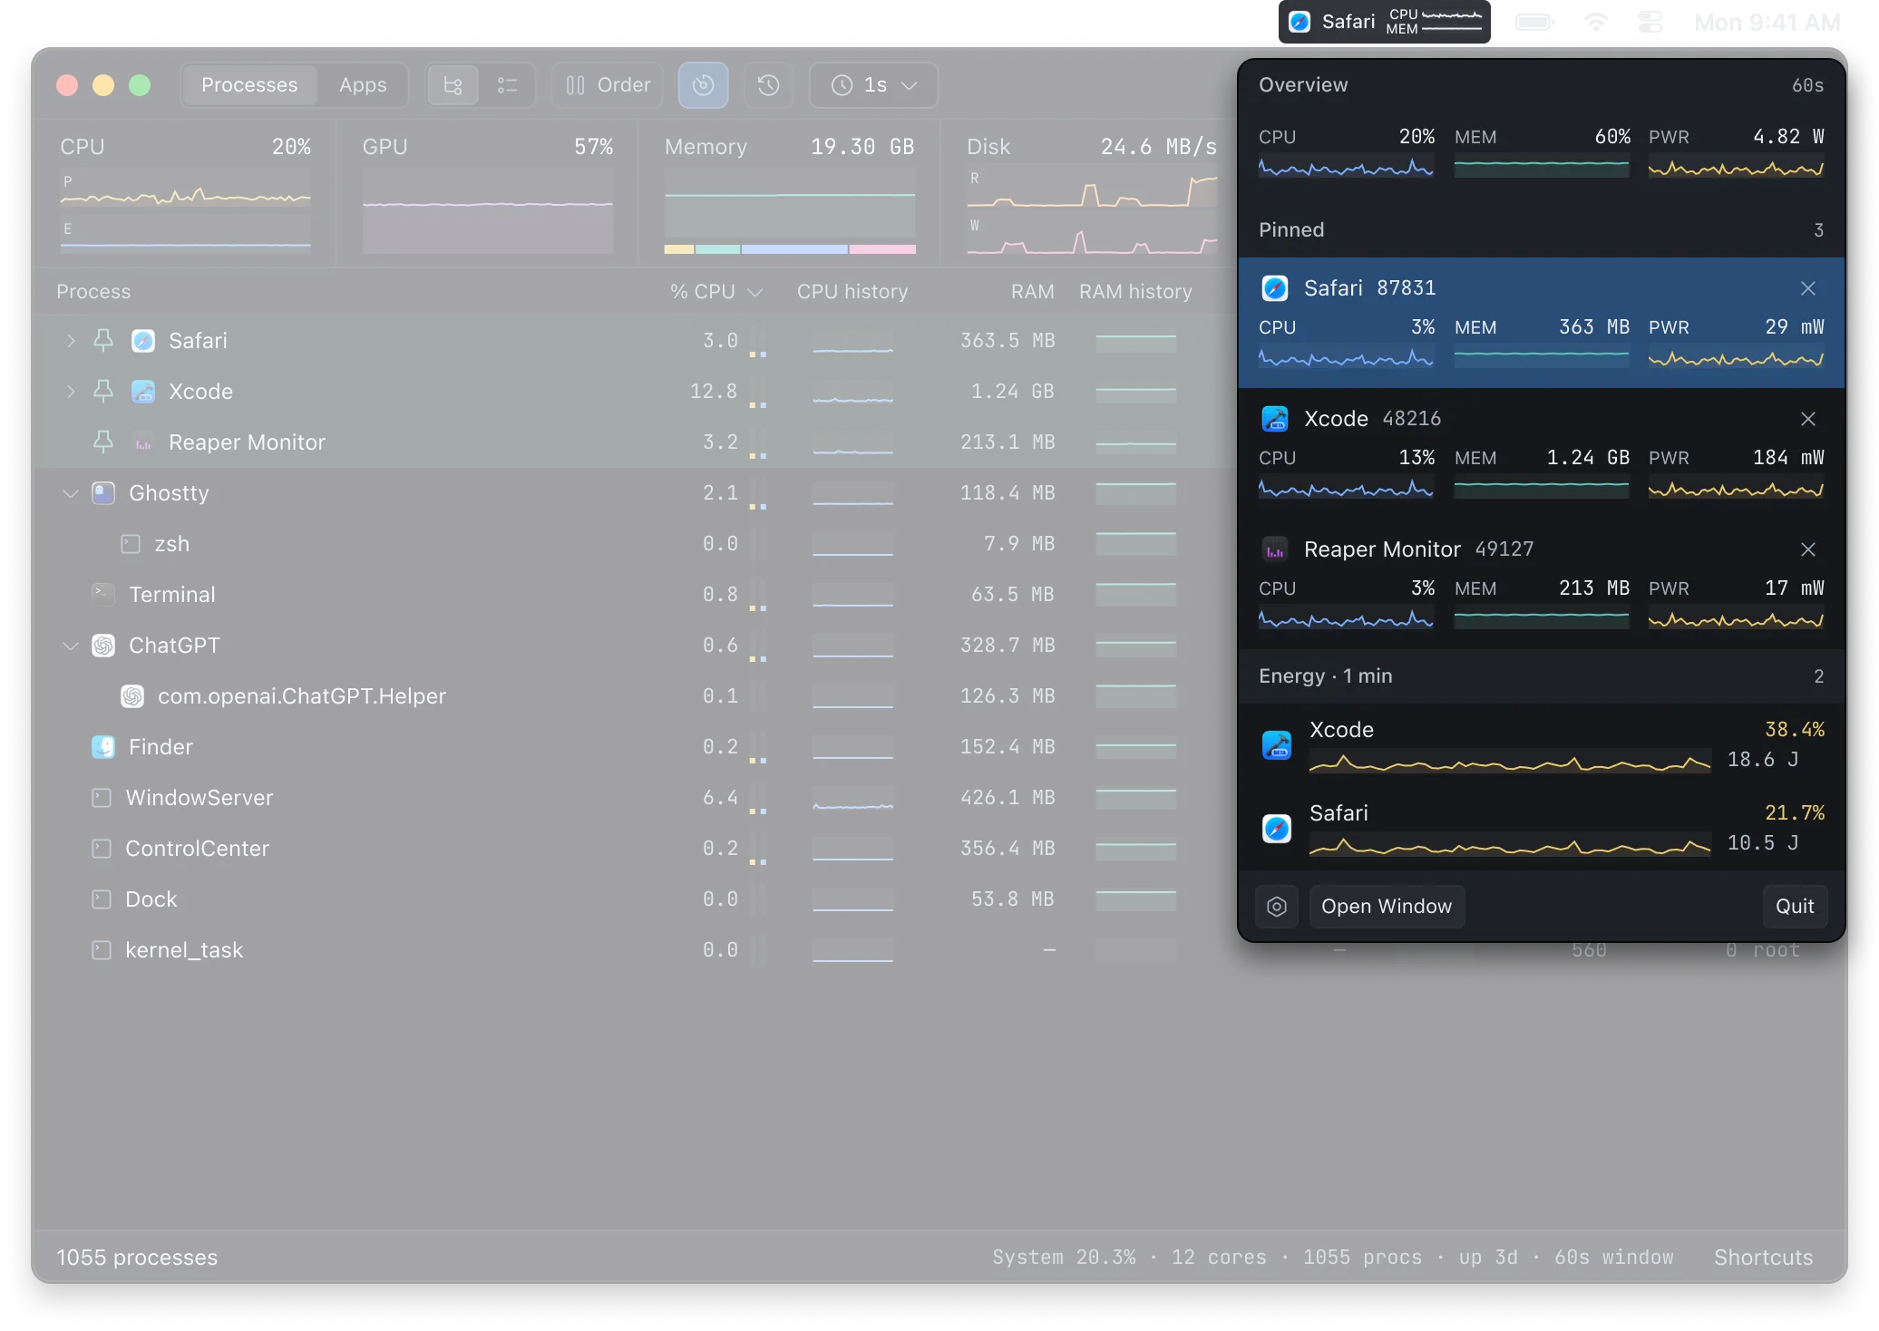Viewport: 1879px width, 1331px height.
Task: Open the 1s refresh interval dropdown
Action: click(x=874, y=85)
